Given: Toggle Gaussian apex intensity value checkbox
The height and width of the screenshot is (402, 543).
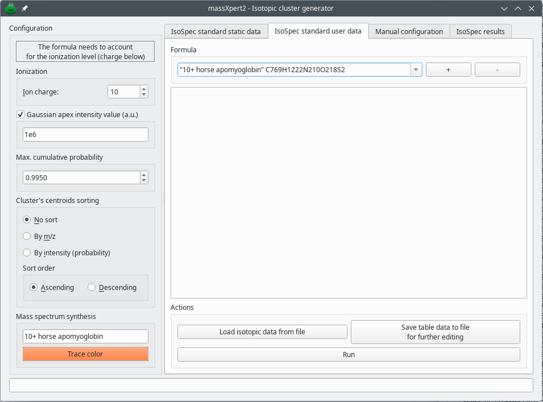Looking at the screenshot, I should [x=21, y=114].
